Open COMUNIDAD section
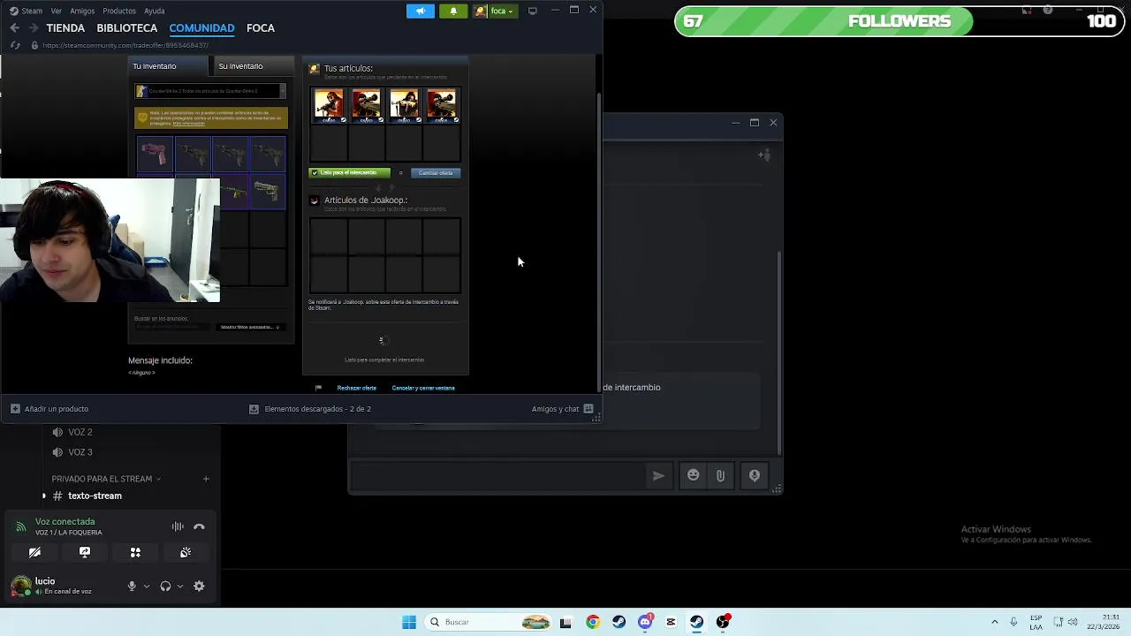 tap(201, 28)
